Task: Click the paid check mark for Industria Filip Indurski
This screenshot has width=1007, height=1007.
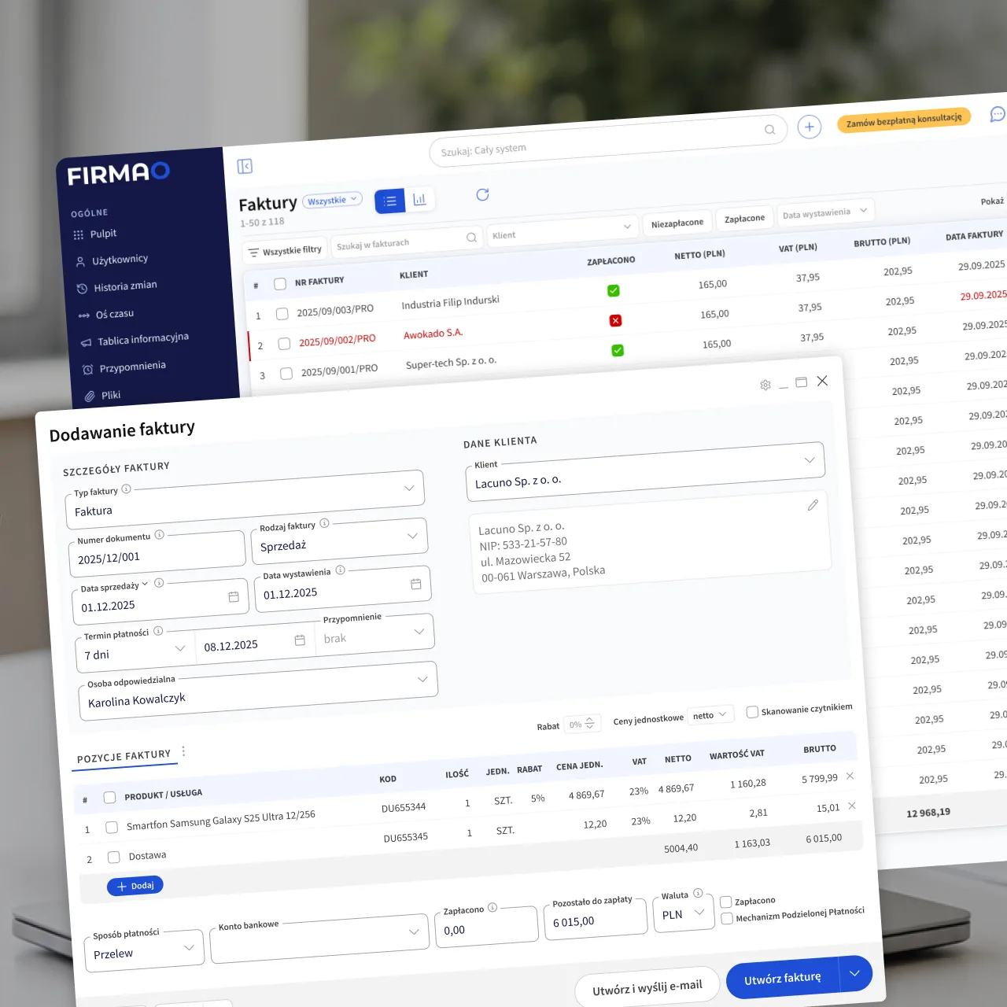Action: [614, 290]
